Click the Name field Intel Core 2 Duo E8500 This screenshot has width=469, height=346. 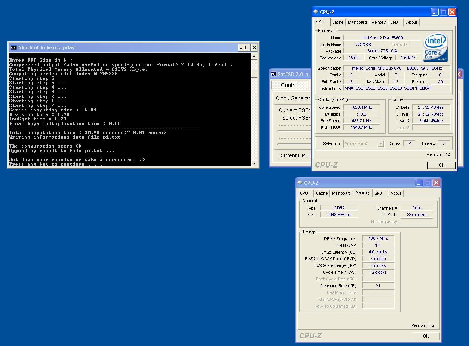click(x=382, y=38)
